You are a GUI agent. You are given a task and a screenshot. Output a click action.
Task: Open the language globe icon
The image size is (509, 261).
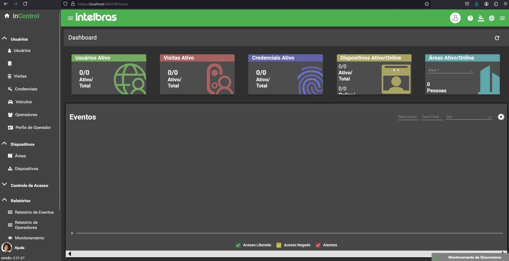pos(491,18)
